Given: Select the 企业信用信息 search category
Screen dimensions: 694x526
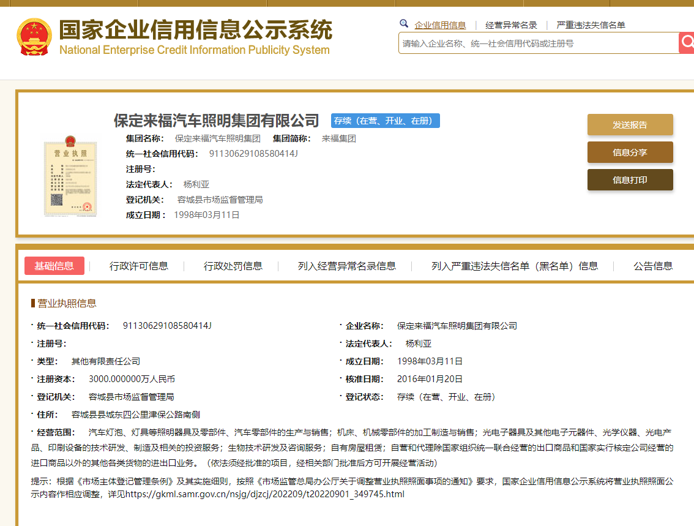Looking at the screenshot, I should [440, 25].
